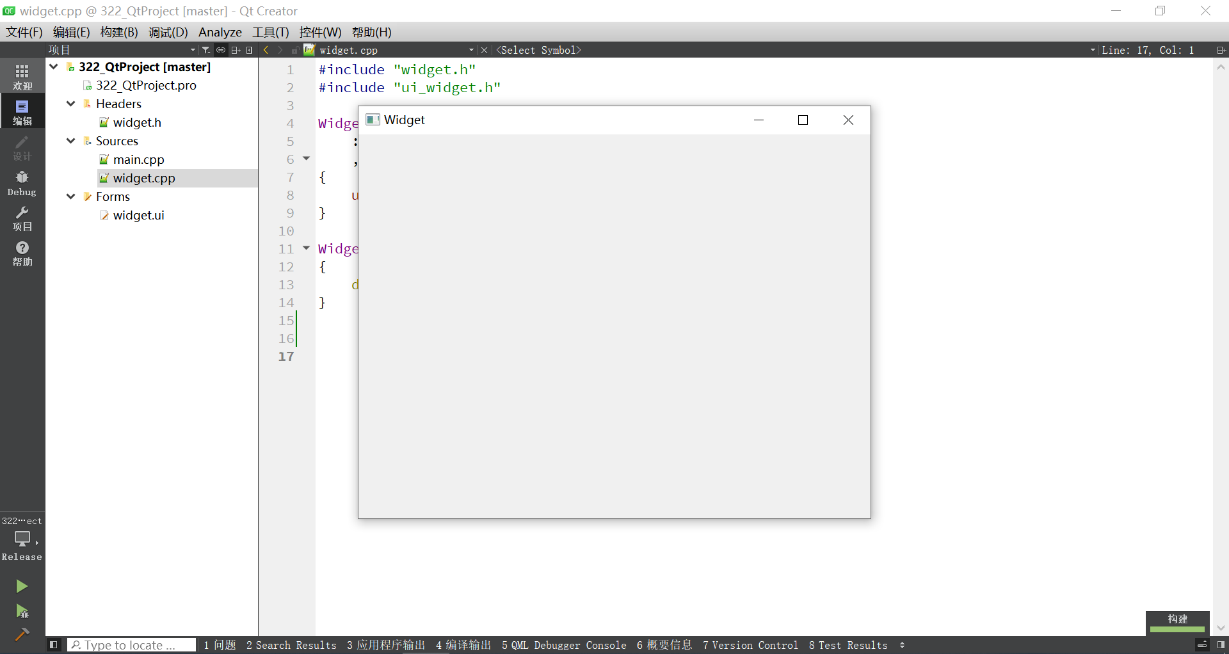Screen dimensions: 1229x654
Task: Fold code block at line 6
Action: point(307,159)
